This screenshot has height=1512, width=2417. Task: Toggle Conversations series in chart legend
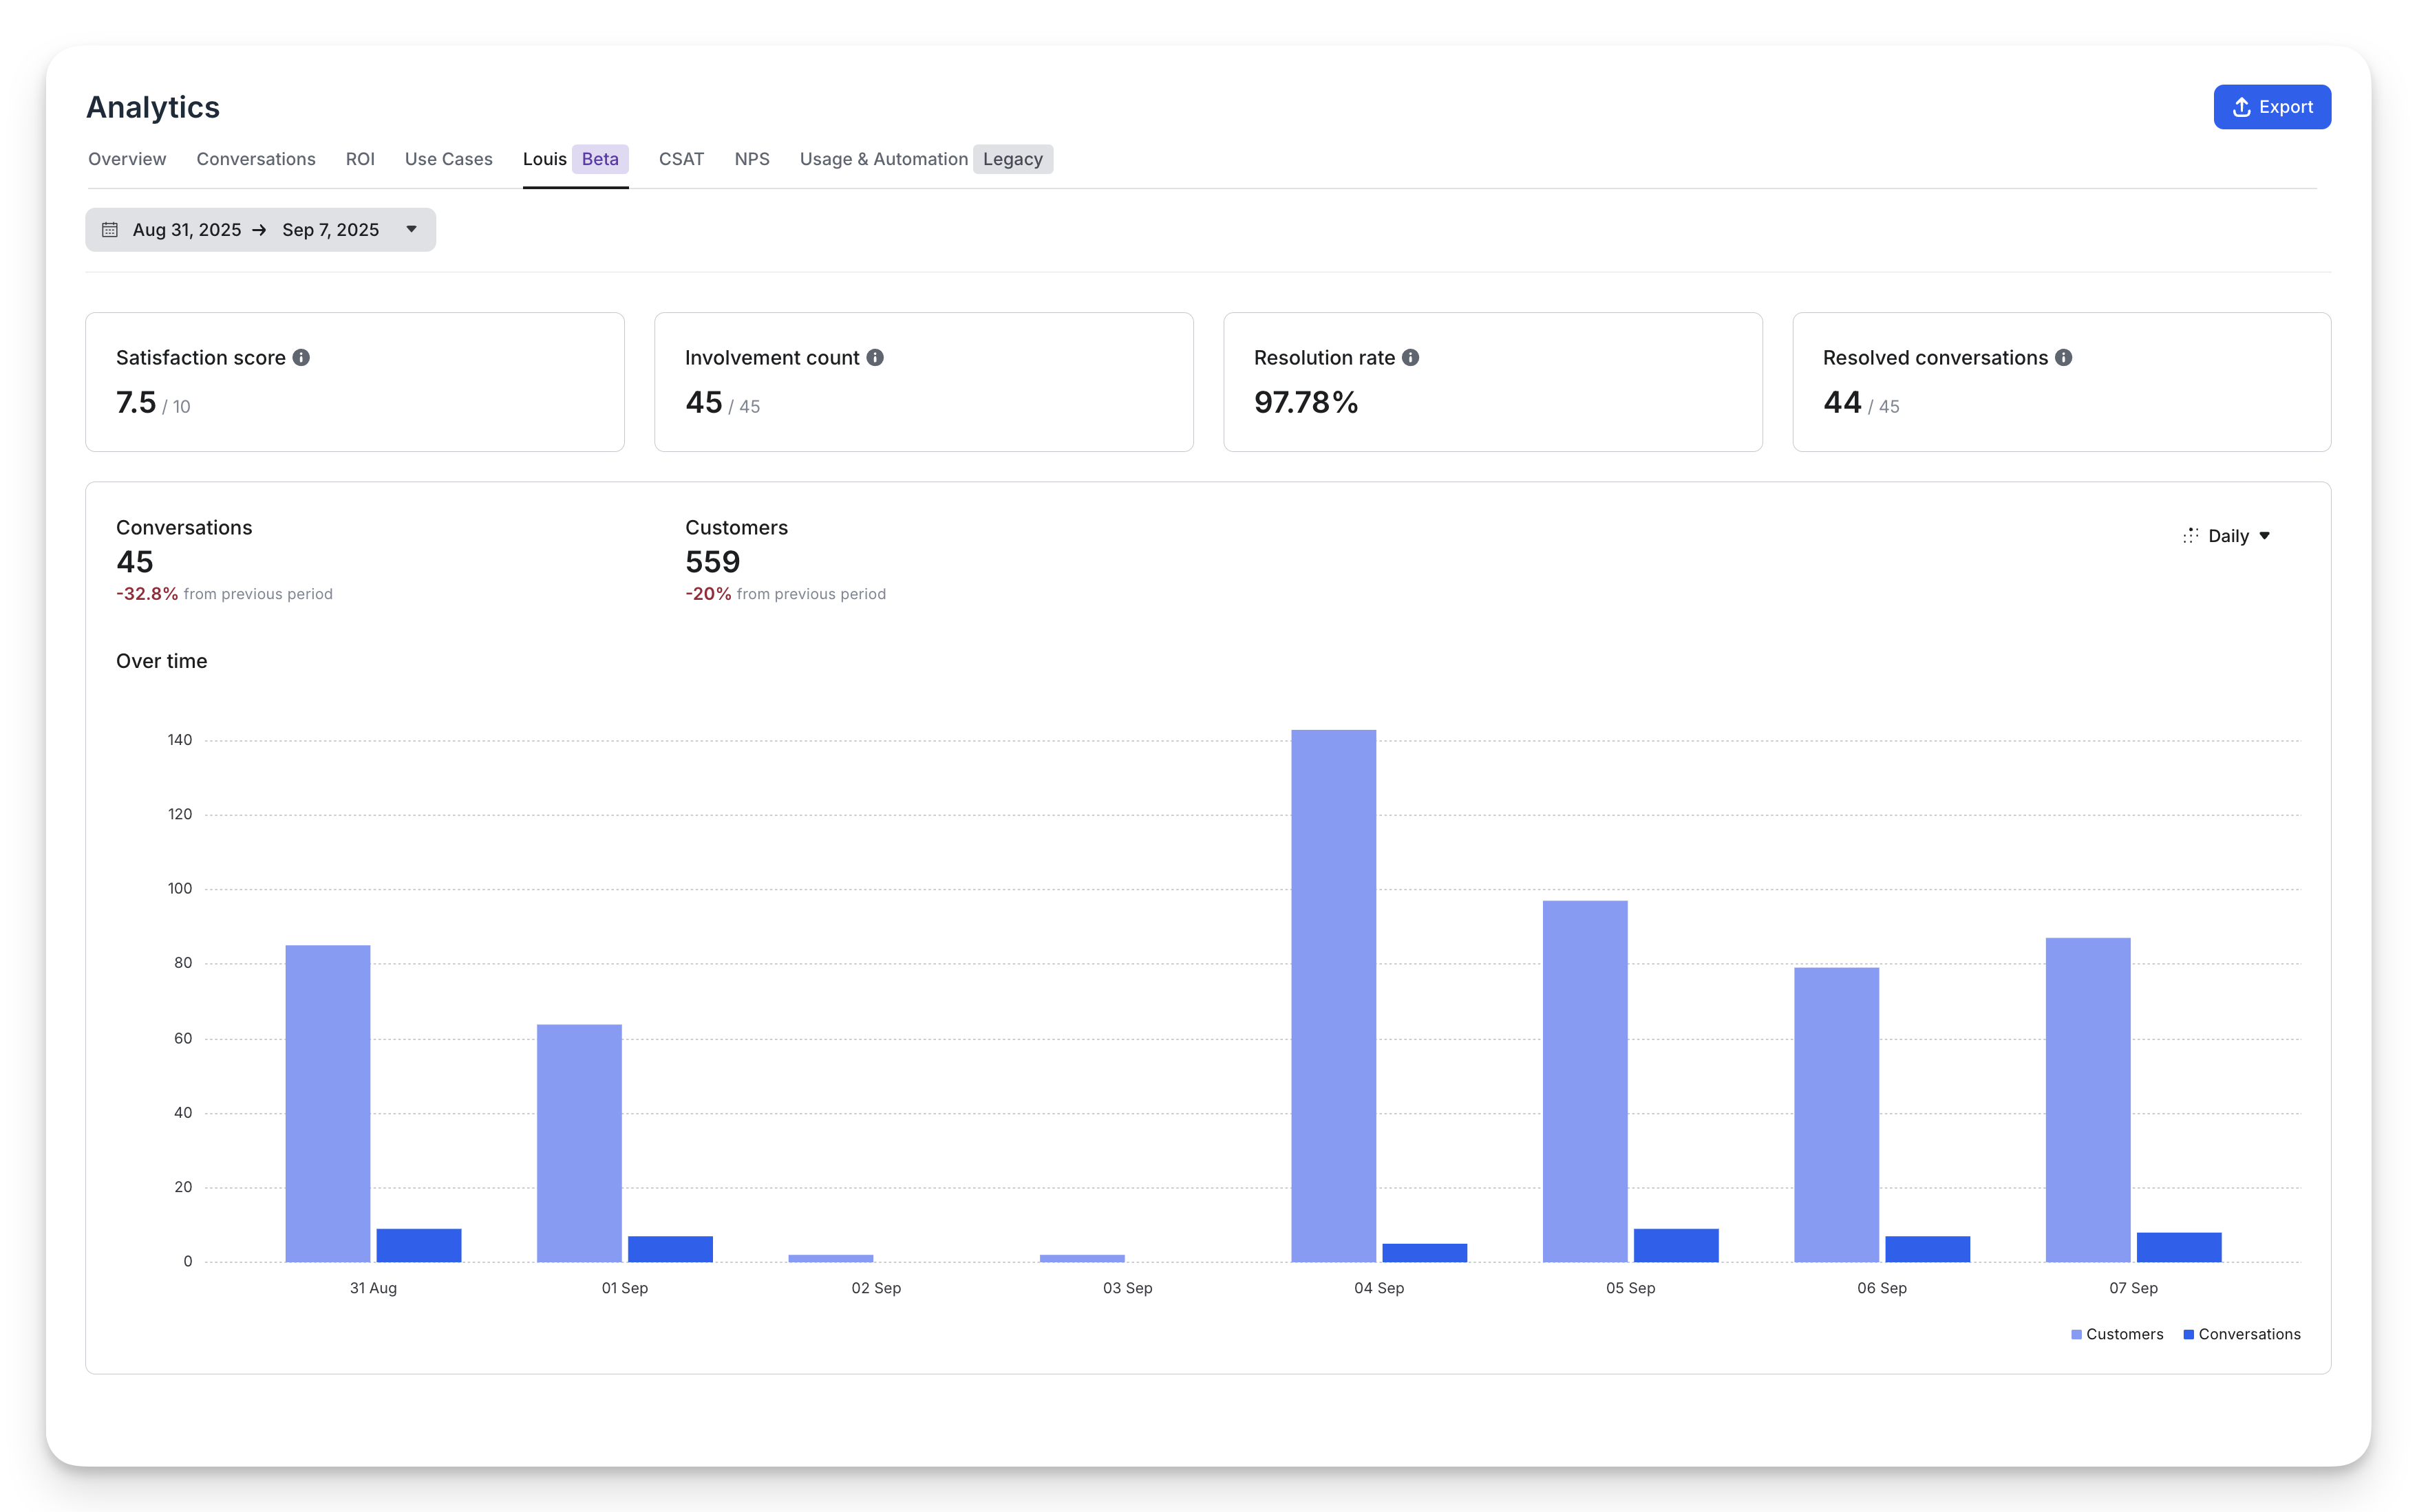2241,1334
